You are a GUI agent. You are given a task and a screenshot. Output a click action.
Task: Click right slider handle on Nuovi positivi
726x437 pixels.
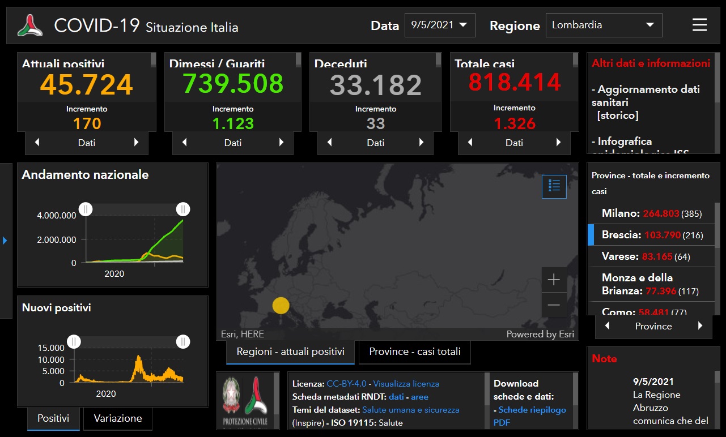(x=182, y=341)
